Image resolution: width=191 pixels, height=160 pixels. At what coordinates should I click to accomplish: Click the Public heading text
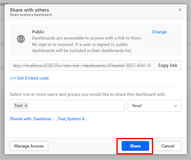[x=38, y=32]
